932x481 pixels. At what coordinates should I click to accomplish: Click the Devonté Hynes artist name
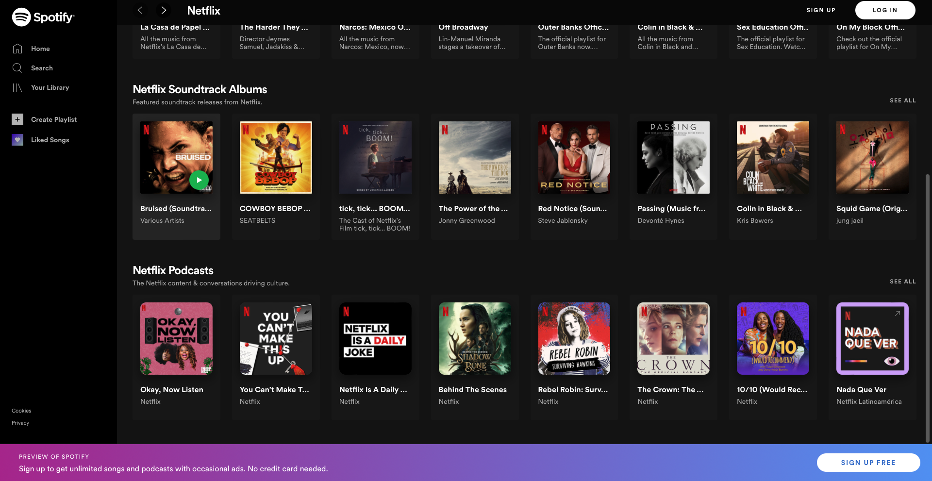pyautogui.click(x=661, y=220)
